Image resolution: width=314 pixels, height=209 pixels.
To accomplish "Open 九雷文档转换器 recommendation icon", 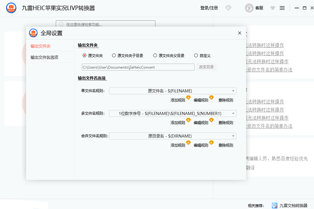I will click(274, 205).
